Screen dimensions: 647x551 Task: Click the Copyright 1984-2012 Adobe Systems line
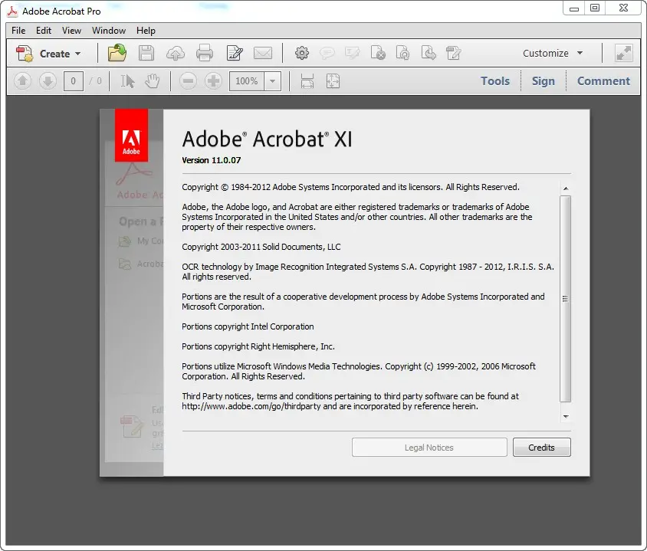pyautogui.click(x=351, y=187)
